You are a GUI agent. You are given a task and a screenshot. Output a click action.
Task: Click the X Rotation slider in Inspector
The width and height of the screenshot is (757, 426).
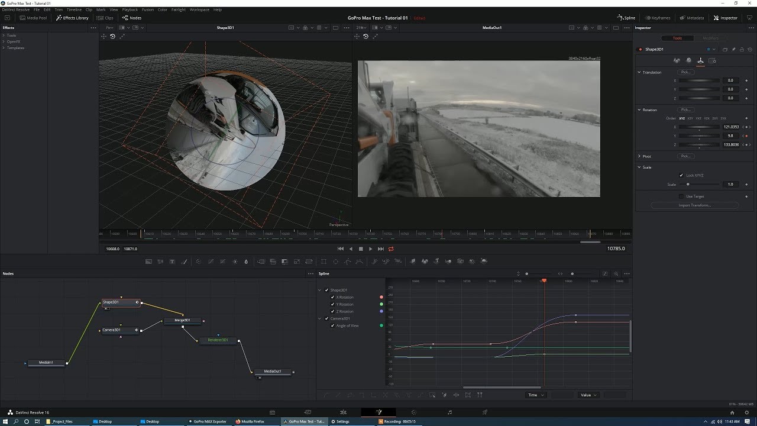pos(699,127)
